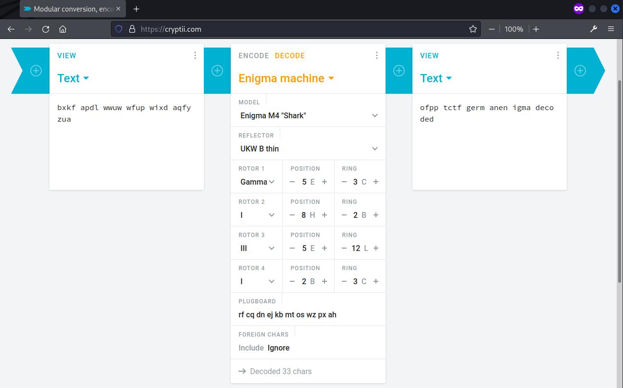The height and width of the screenshot is (388, 623).
Task: Decrease Rotor 4 position
Action: (292, 281)
